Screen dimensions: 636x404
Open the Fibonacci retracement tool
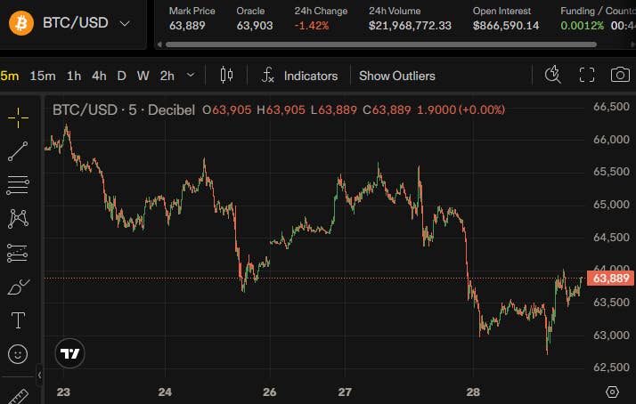coord(18,185)
